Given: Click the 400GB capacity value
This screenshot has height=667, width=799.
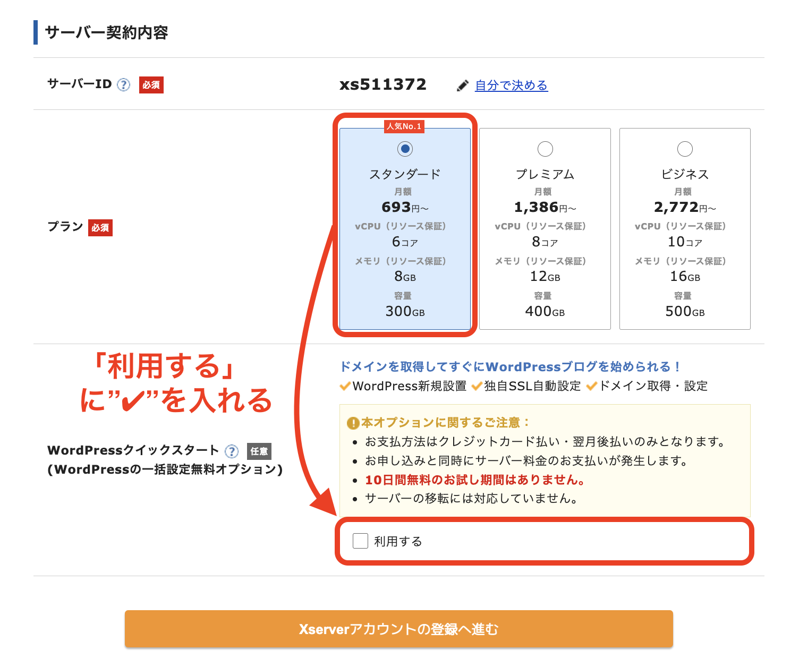Looking at the screenshot, I should (545, 311).
